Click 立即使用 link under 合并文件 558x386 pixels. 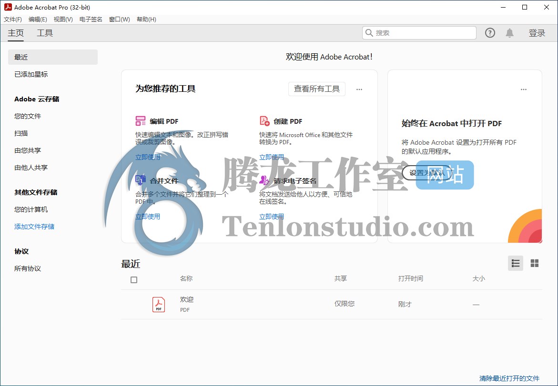(148, 217)
